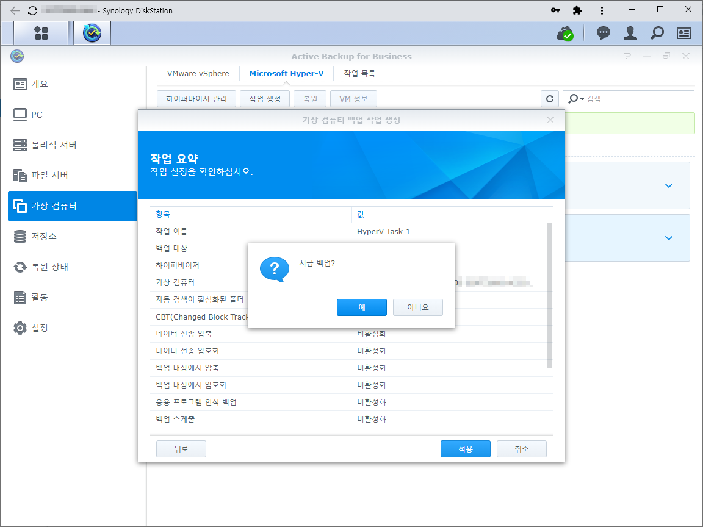Image resolution: width=703 pixels, height=527 pixels.
Task: Select the 작업 이름 row label
Action: [x=171, y=231]
